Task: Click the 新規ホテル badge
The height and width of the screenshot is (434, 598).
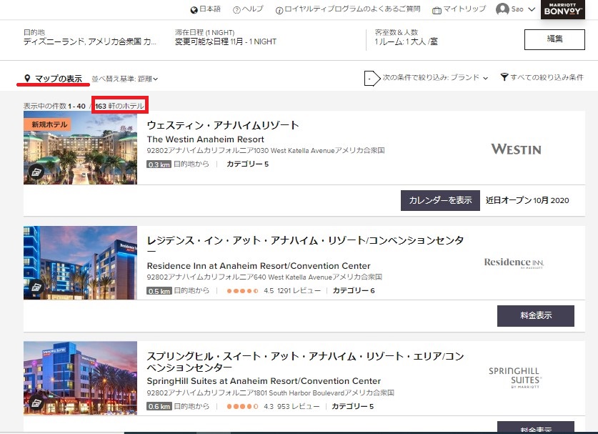Action: pyautogui.click(x=47, y=124)
